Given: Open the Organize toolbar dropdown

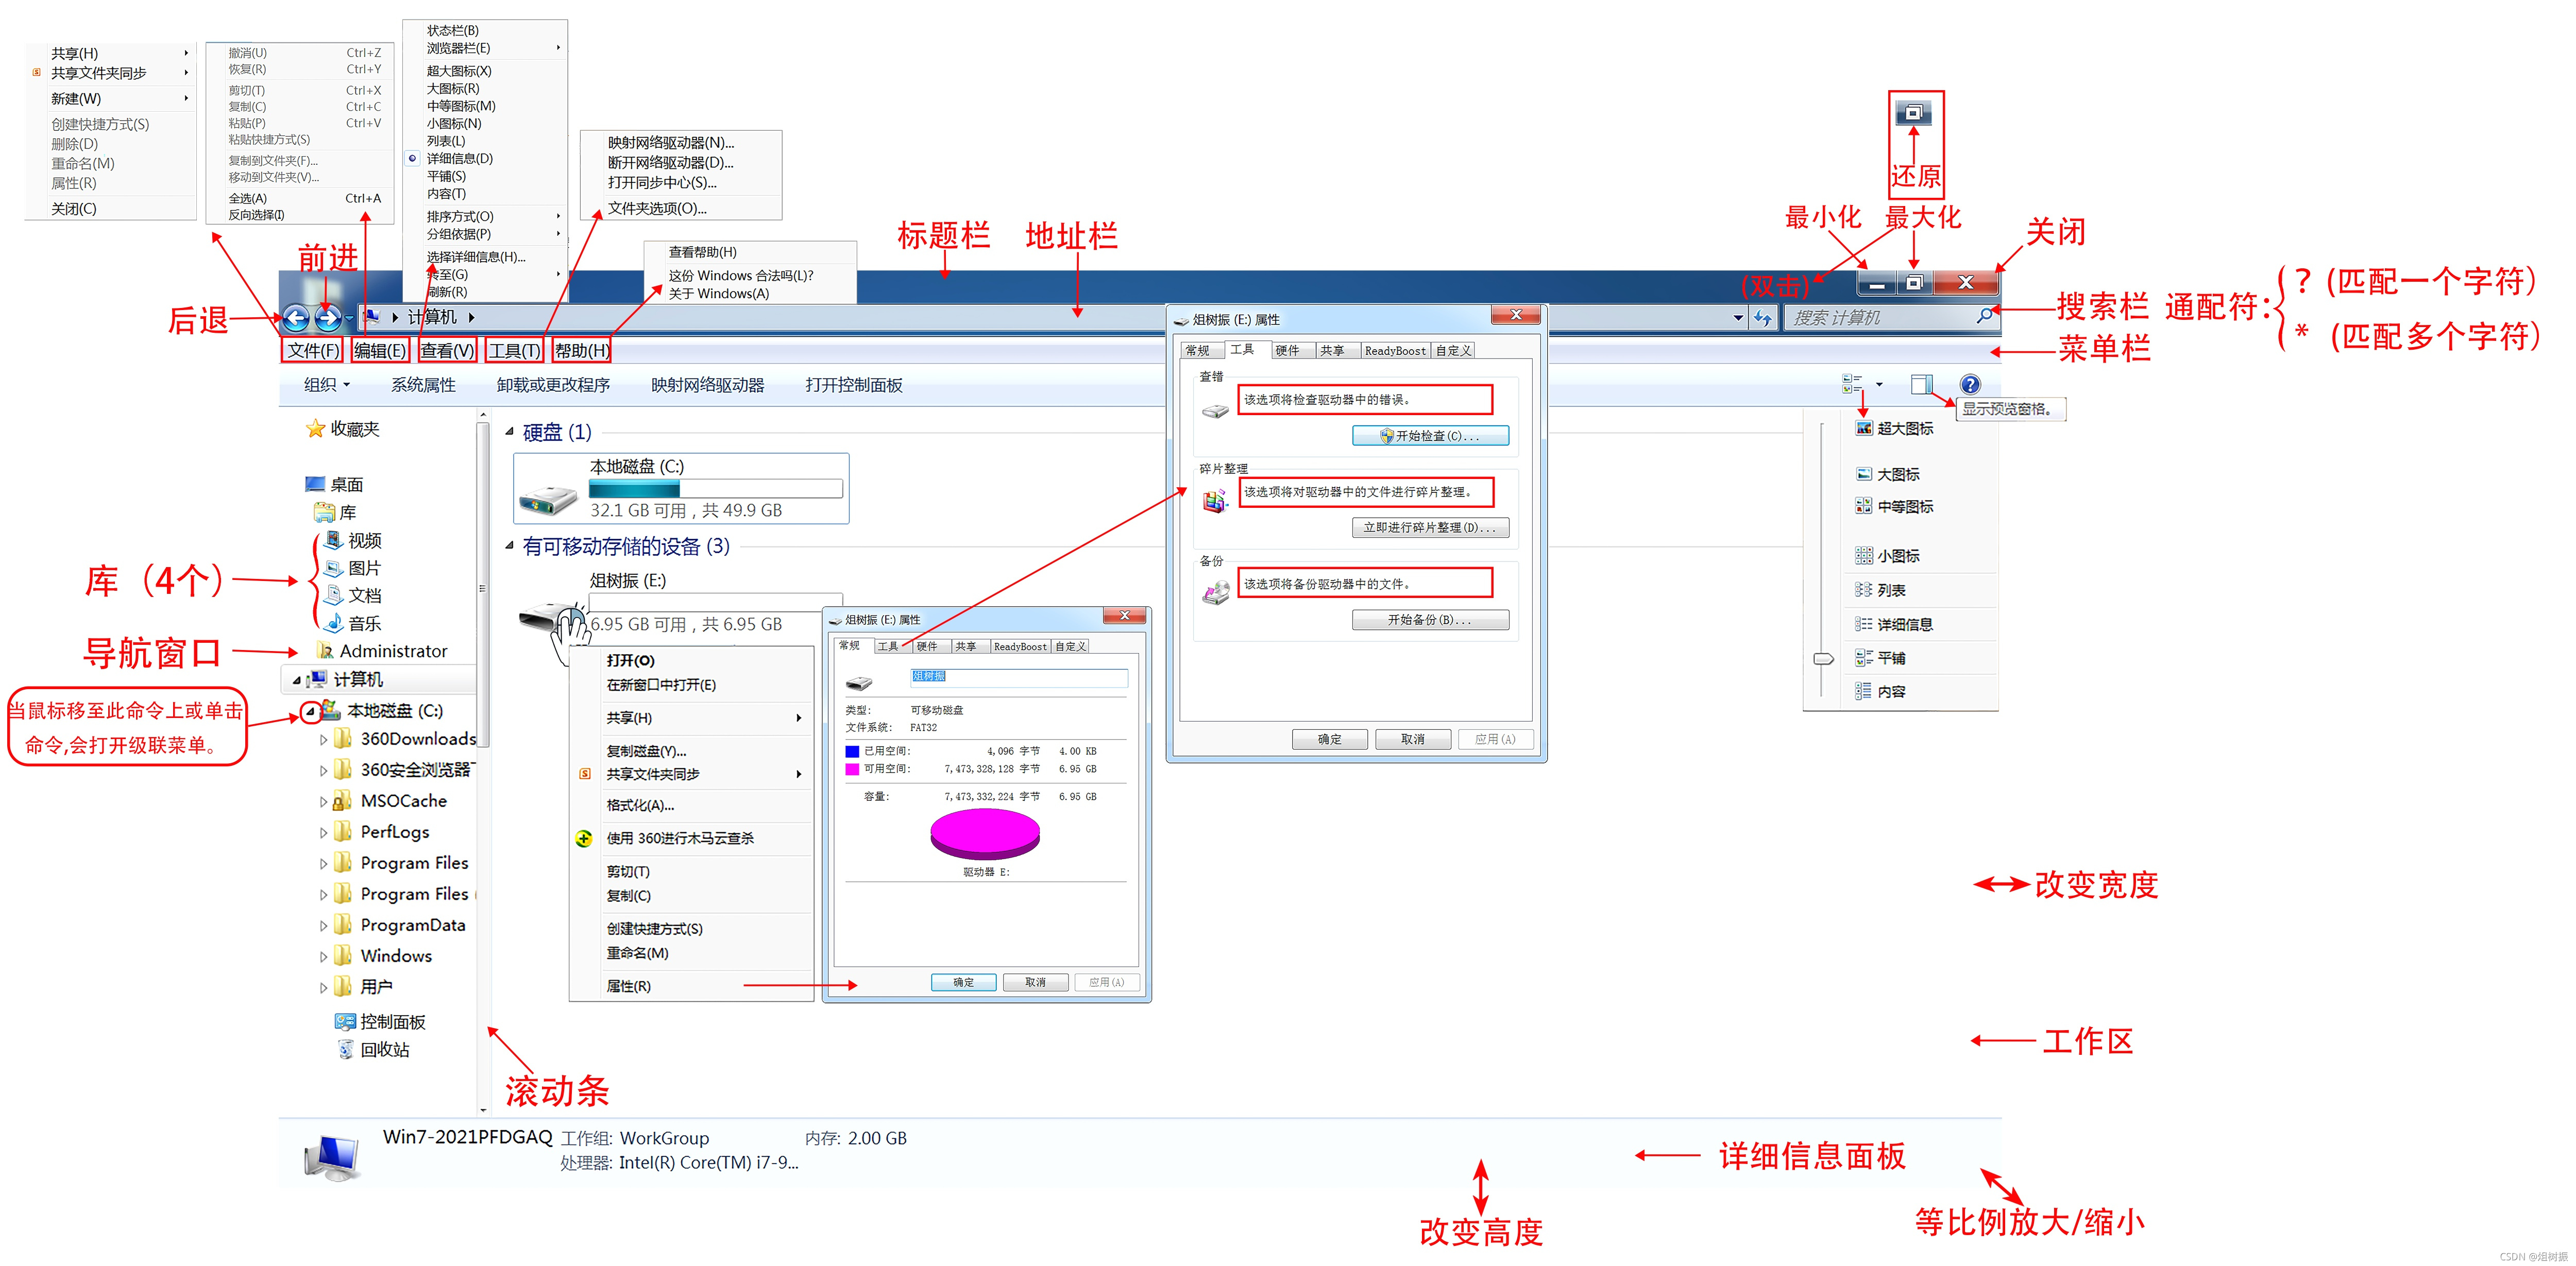Looking at the screenshot, I should tap(327, 385).
